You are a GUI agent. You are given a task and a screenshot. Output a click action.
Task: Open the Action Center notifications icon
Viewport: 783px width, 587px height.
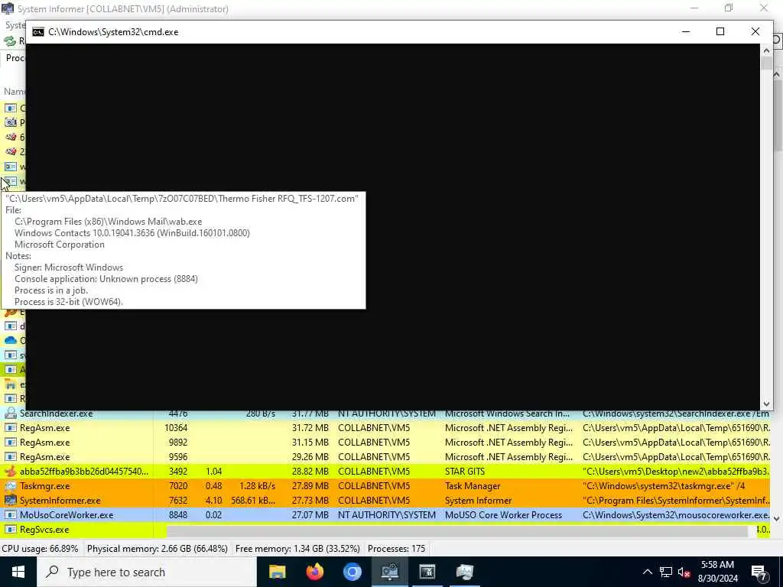759,572
